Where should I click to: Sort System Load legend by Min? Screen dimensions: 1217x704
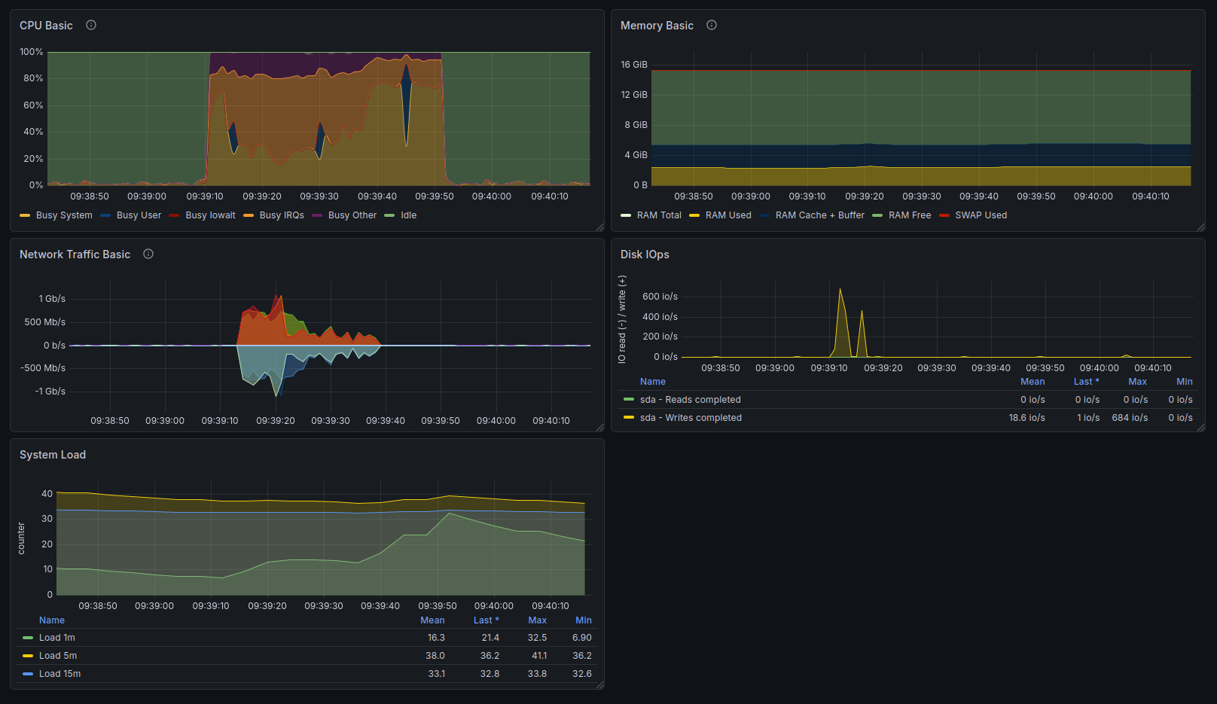tap(584, 620)
